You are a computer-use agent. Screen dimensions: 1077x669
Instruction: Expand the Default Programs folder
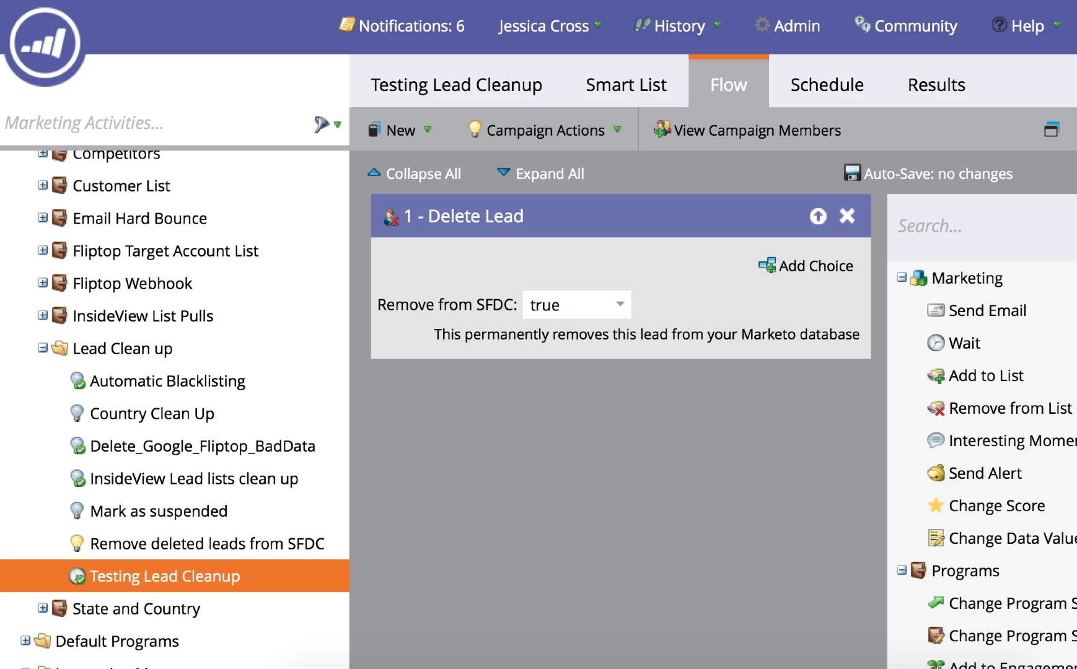tap(25, 641)
